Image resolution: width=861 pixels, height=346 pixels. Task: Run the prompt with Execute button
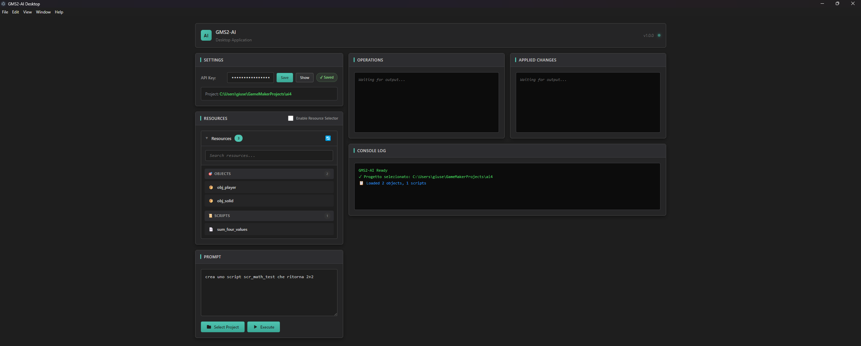point(263,327)
